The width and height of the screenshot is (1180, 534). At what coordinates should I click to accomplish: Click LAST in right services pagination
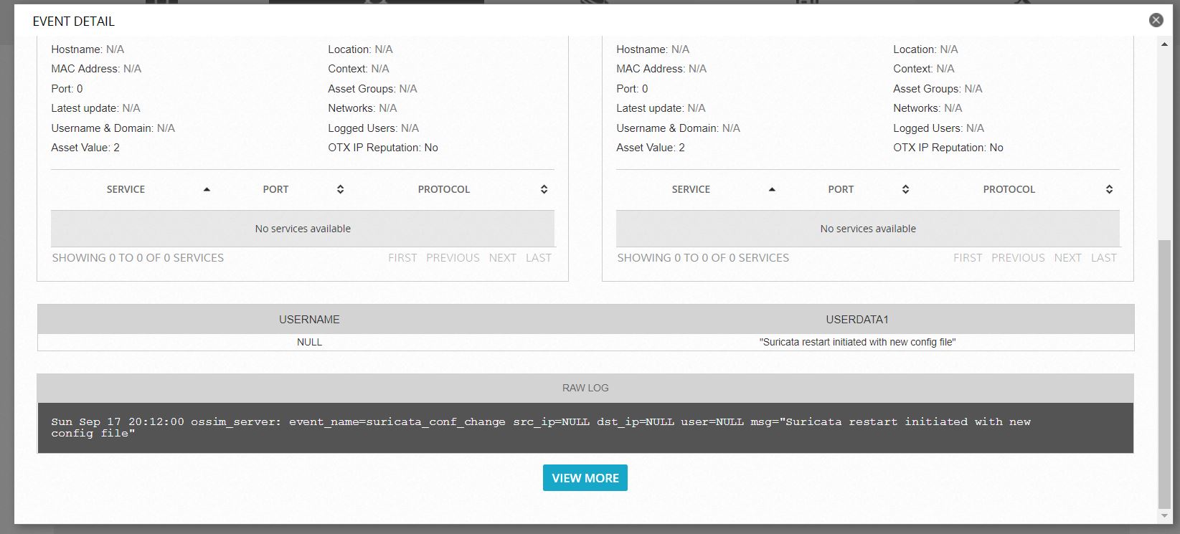(x=1104, y=258)
